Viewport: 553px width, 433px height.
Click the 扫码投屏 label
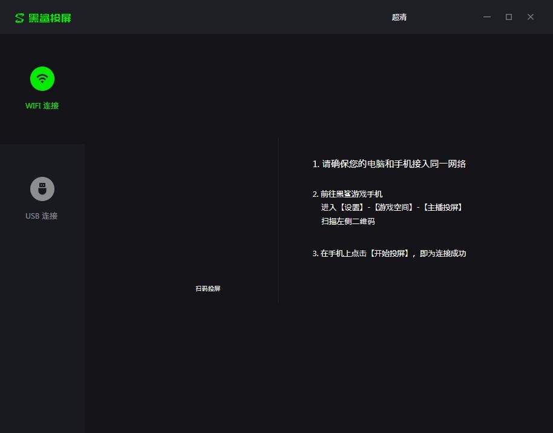coord(208,288)
